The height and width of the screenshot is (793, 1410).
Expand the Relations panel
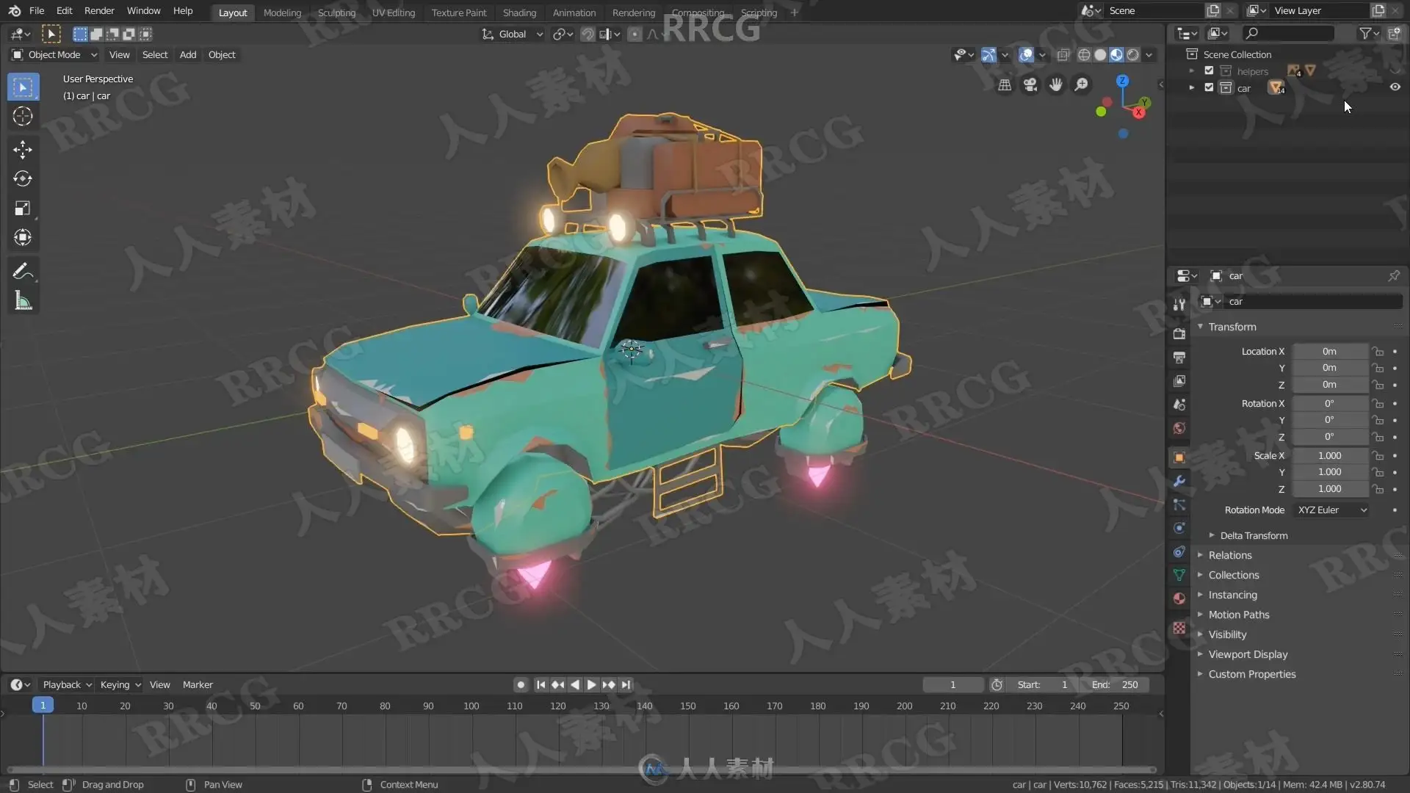(1230, 556)
